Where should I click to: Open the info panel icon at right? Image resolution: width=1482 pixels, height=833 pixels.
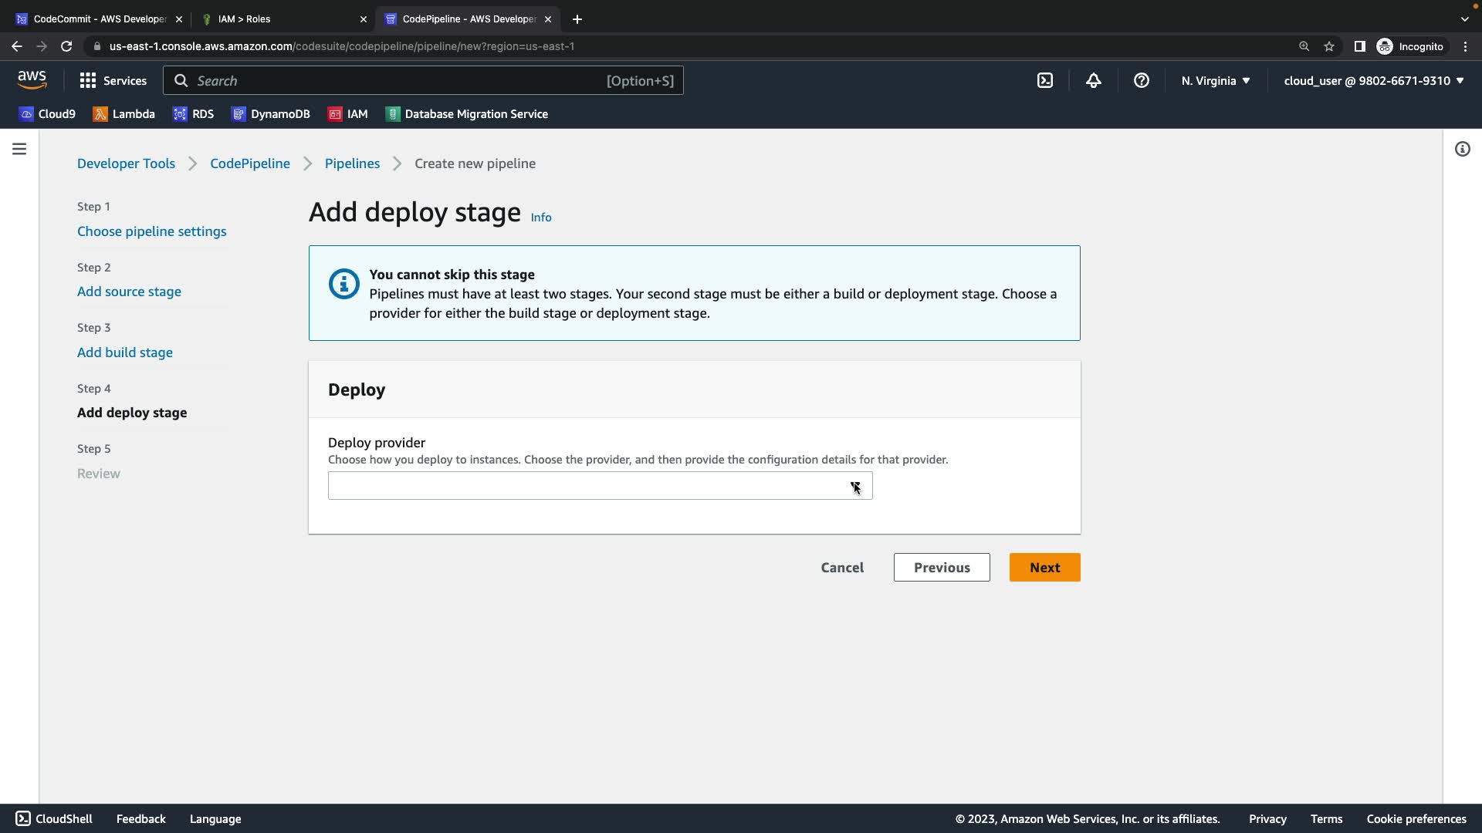point(1462,149)
